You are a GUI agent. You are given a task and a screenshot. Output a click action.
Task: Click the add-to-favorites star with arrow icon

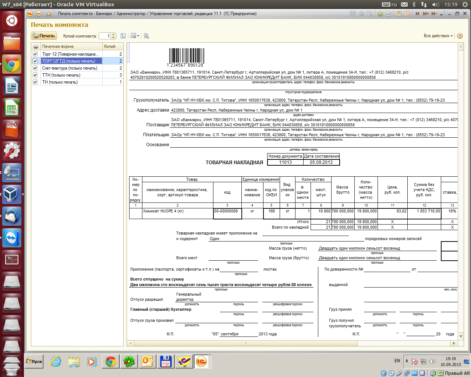coord(380,14)
